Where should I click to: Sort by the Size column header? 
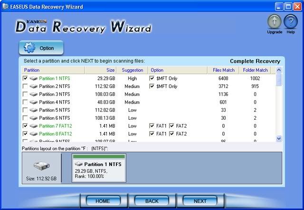pos(100,70)
